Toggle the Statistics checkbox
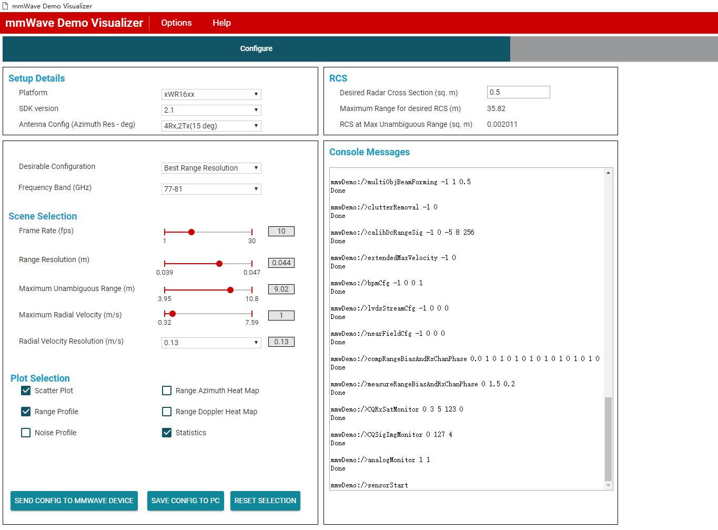The height and width of the screenshot is (530, 718). [167, 433]
